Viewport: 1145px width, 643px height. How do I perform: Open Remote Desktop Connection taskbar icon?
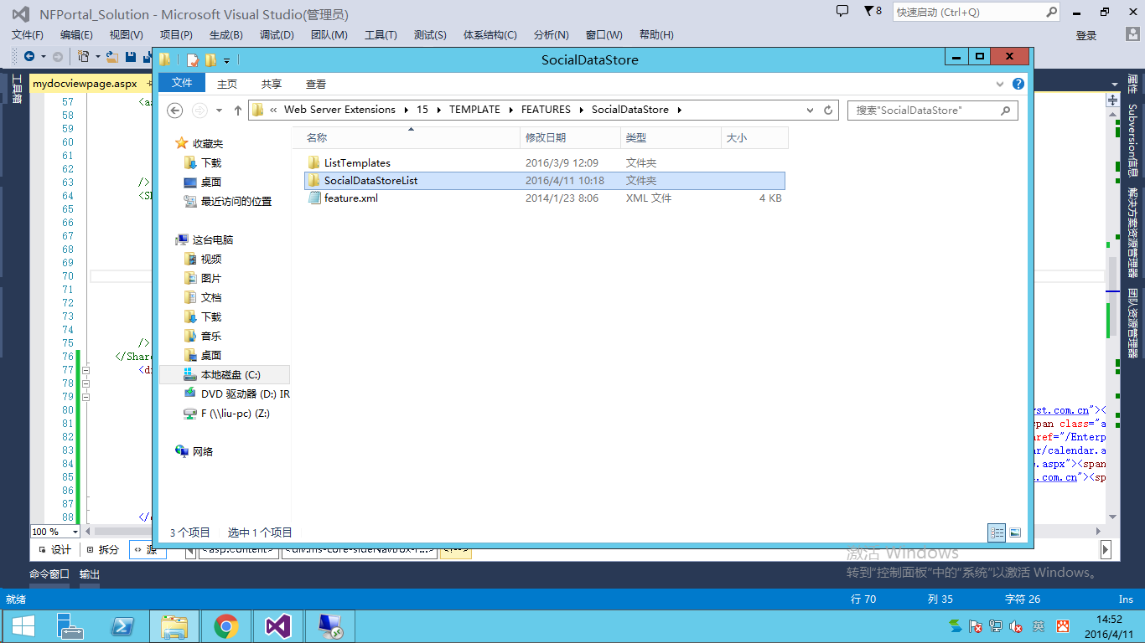coord(329,626)
